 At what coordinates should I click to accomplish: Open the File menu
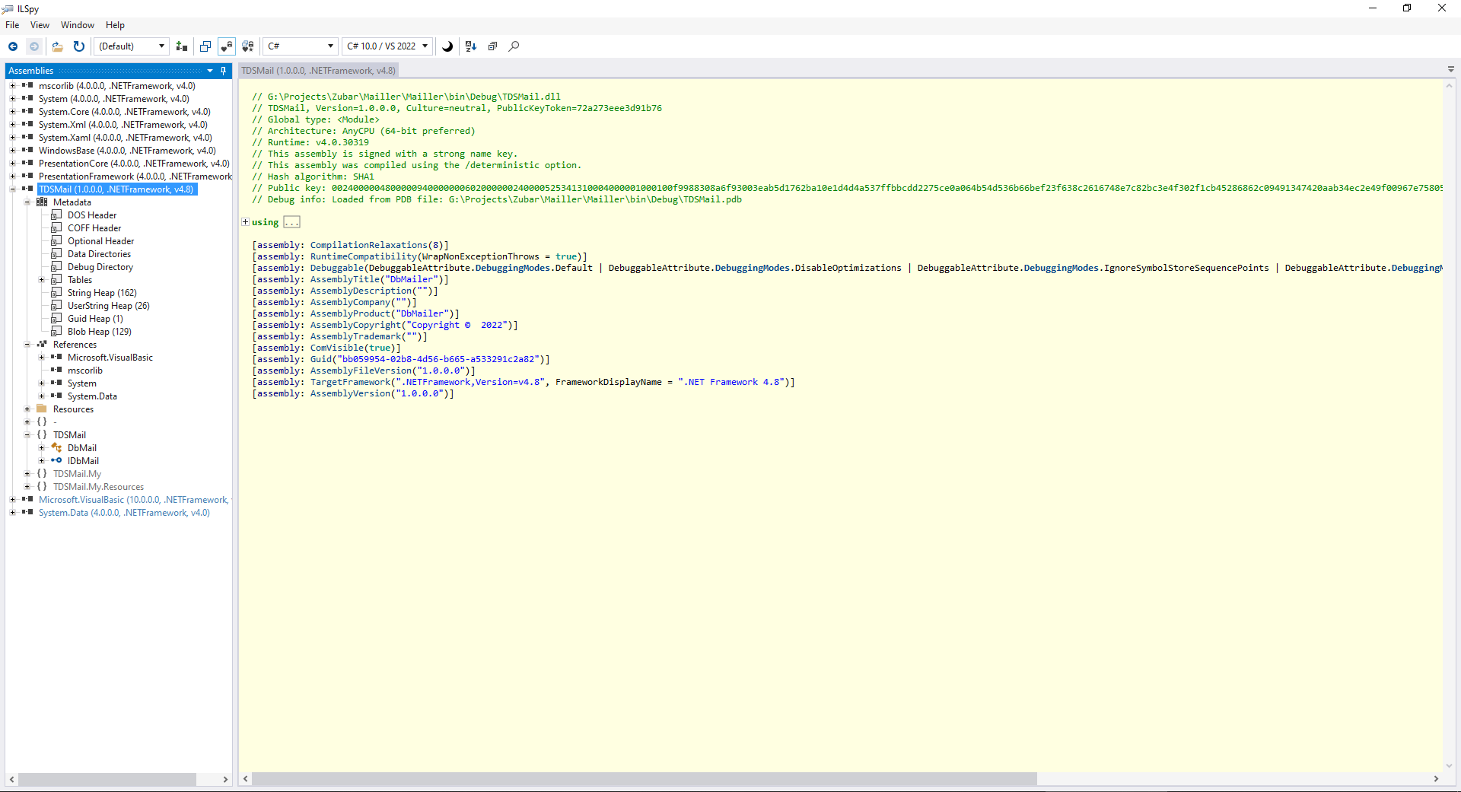tap(12, 25)
